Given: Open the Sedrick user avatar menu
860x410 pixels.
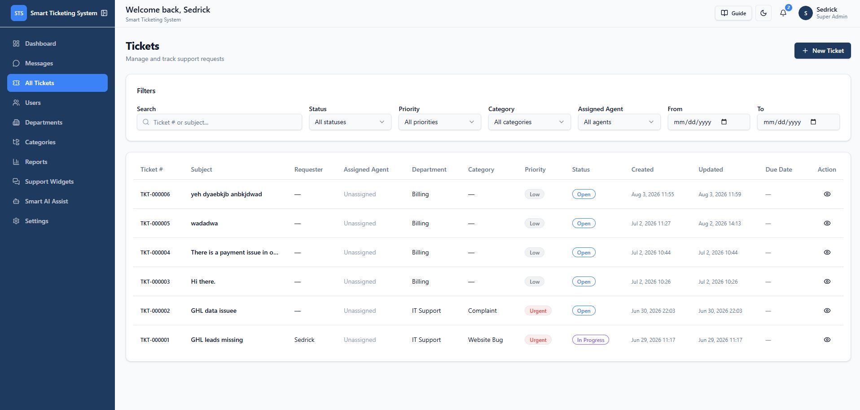Looking at the screenshot, I should pyautogui.click(x=806, y=13).
